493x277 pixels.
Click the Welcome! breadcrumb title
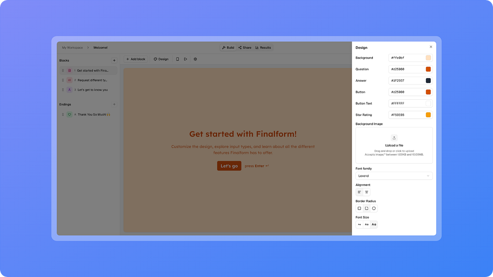pyautogui.click(x=100, y=48)
